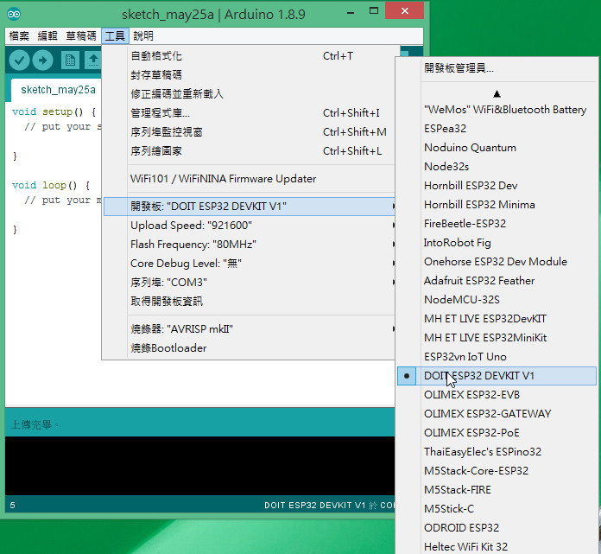Close the open 工具 menu
This screenshot has width=601, height=554.
coord(115,36)
